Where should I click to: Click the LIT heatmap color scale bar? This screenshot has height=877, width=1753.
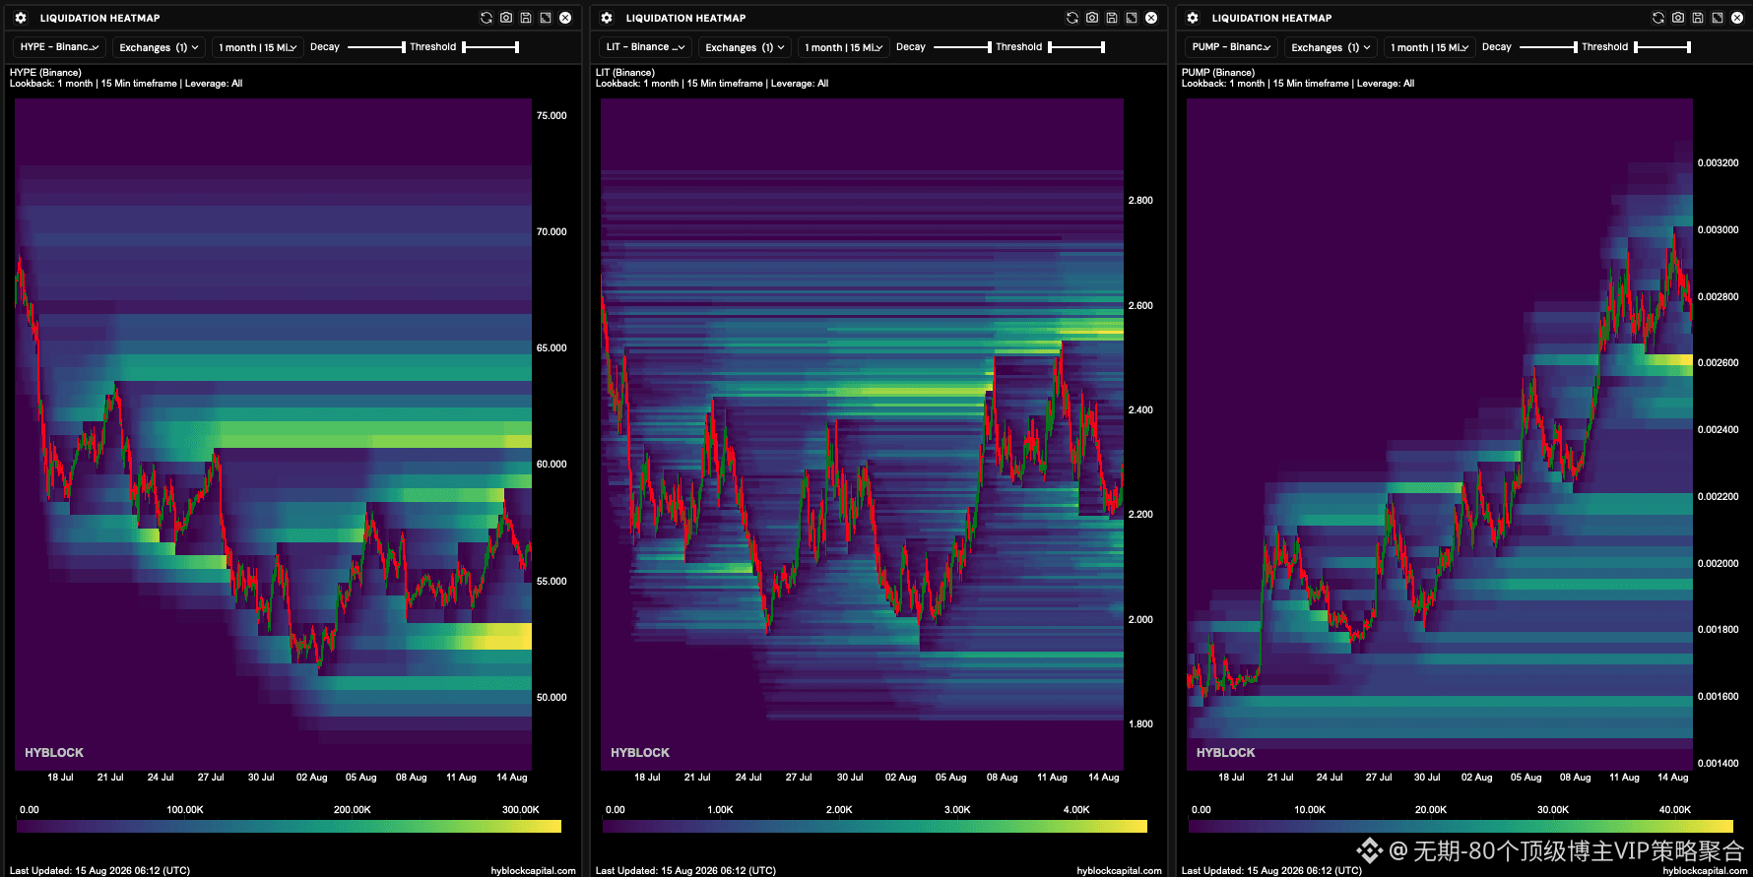[x=875, y=827]
